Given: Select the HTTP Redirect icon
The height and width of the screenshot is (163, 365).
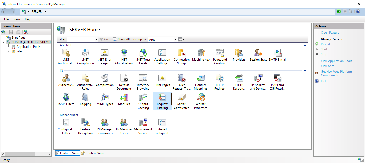Looking at the screenshot, I should (x=220, y=82).
